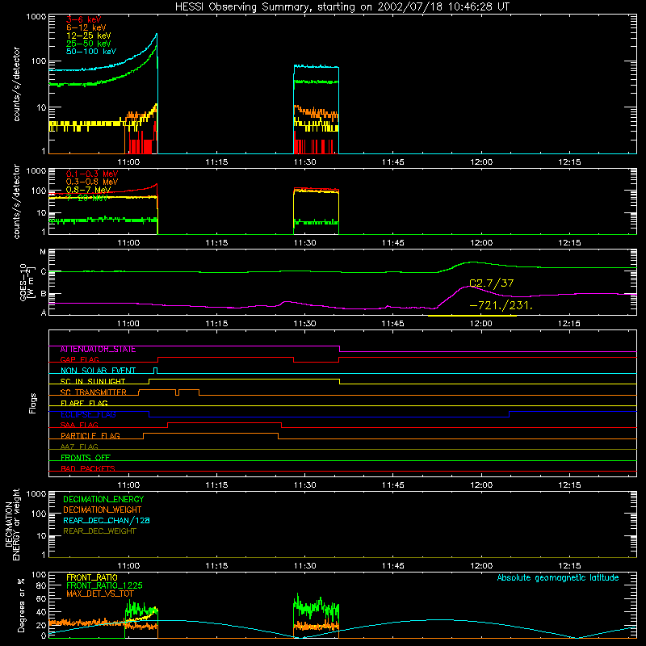The height and width of the screenshot is (646, 646).
Task: Click the DECIMATION ENERGY or weight axis title
Action: tap(12, 524)
